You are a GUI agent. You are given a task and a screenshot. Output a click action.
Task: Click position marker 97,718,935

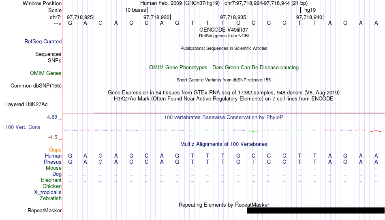(x=233, y=17)
